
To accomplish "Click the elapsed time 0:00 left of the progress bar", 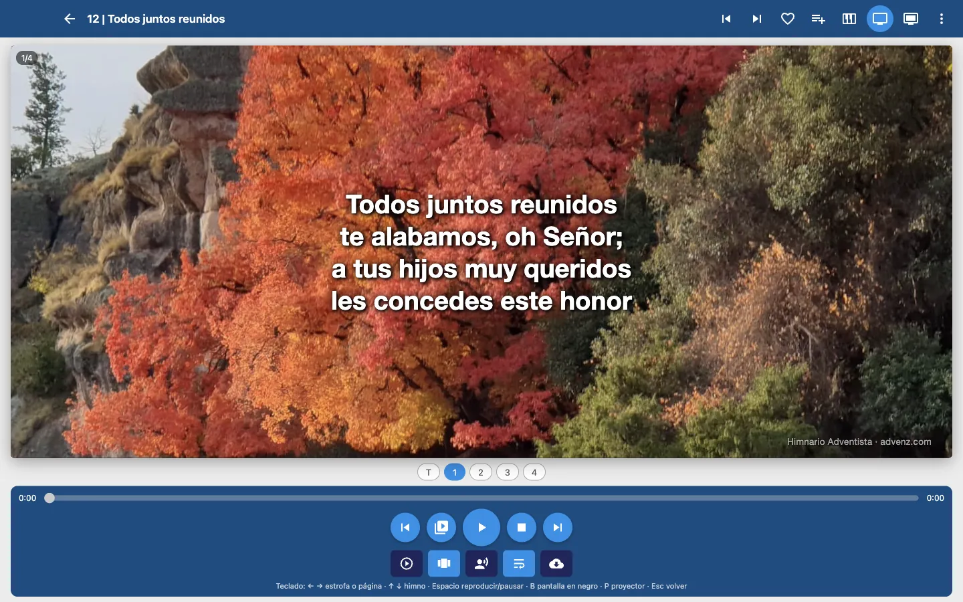I will point(27,498).
